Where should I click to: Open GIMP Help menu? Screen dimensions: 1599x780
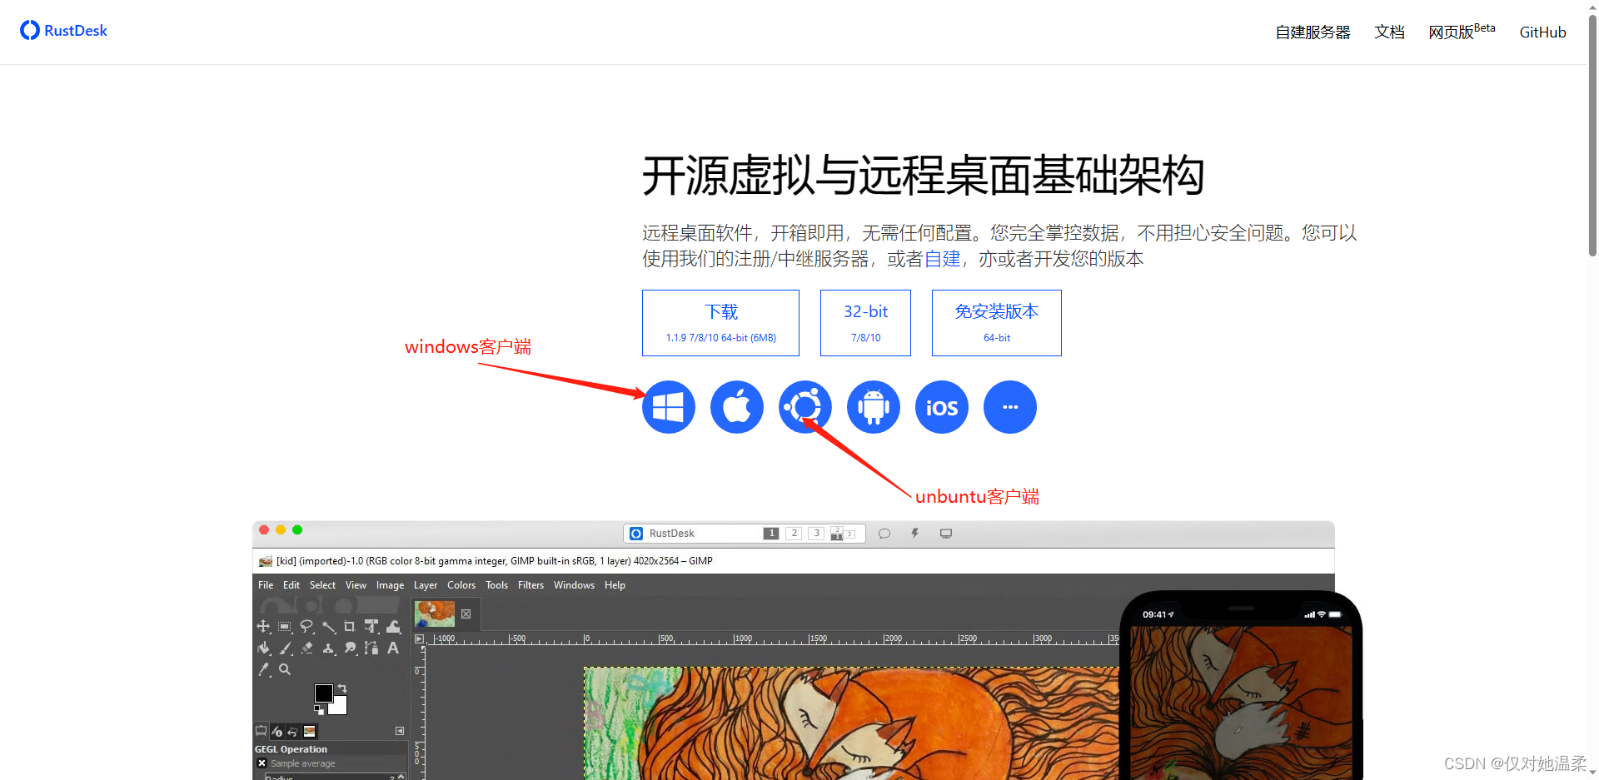(615, 585)
